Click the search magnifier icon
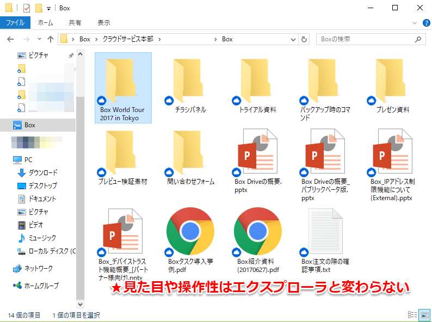The image size is (432, 322). (x=418, y=39)
